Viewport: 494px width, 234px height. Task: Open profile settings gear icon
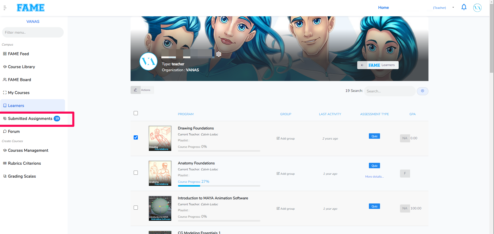click(x=219, y=54)
